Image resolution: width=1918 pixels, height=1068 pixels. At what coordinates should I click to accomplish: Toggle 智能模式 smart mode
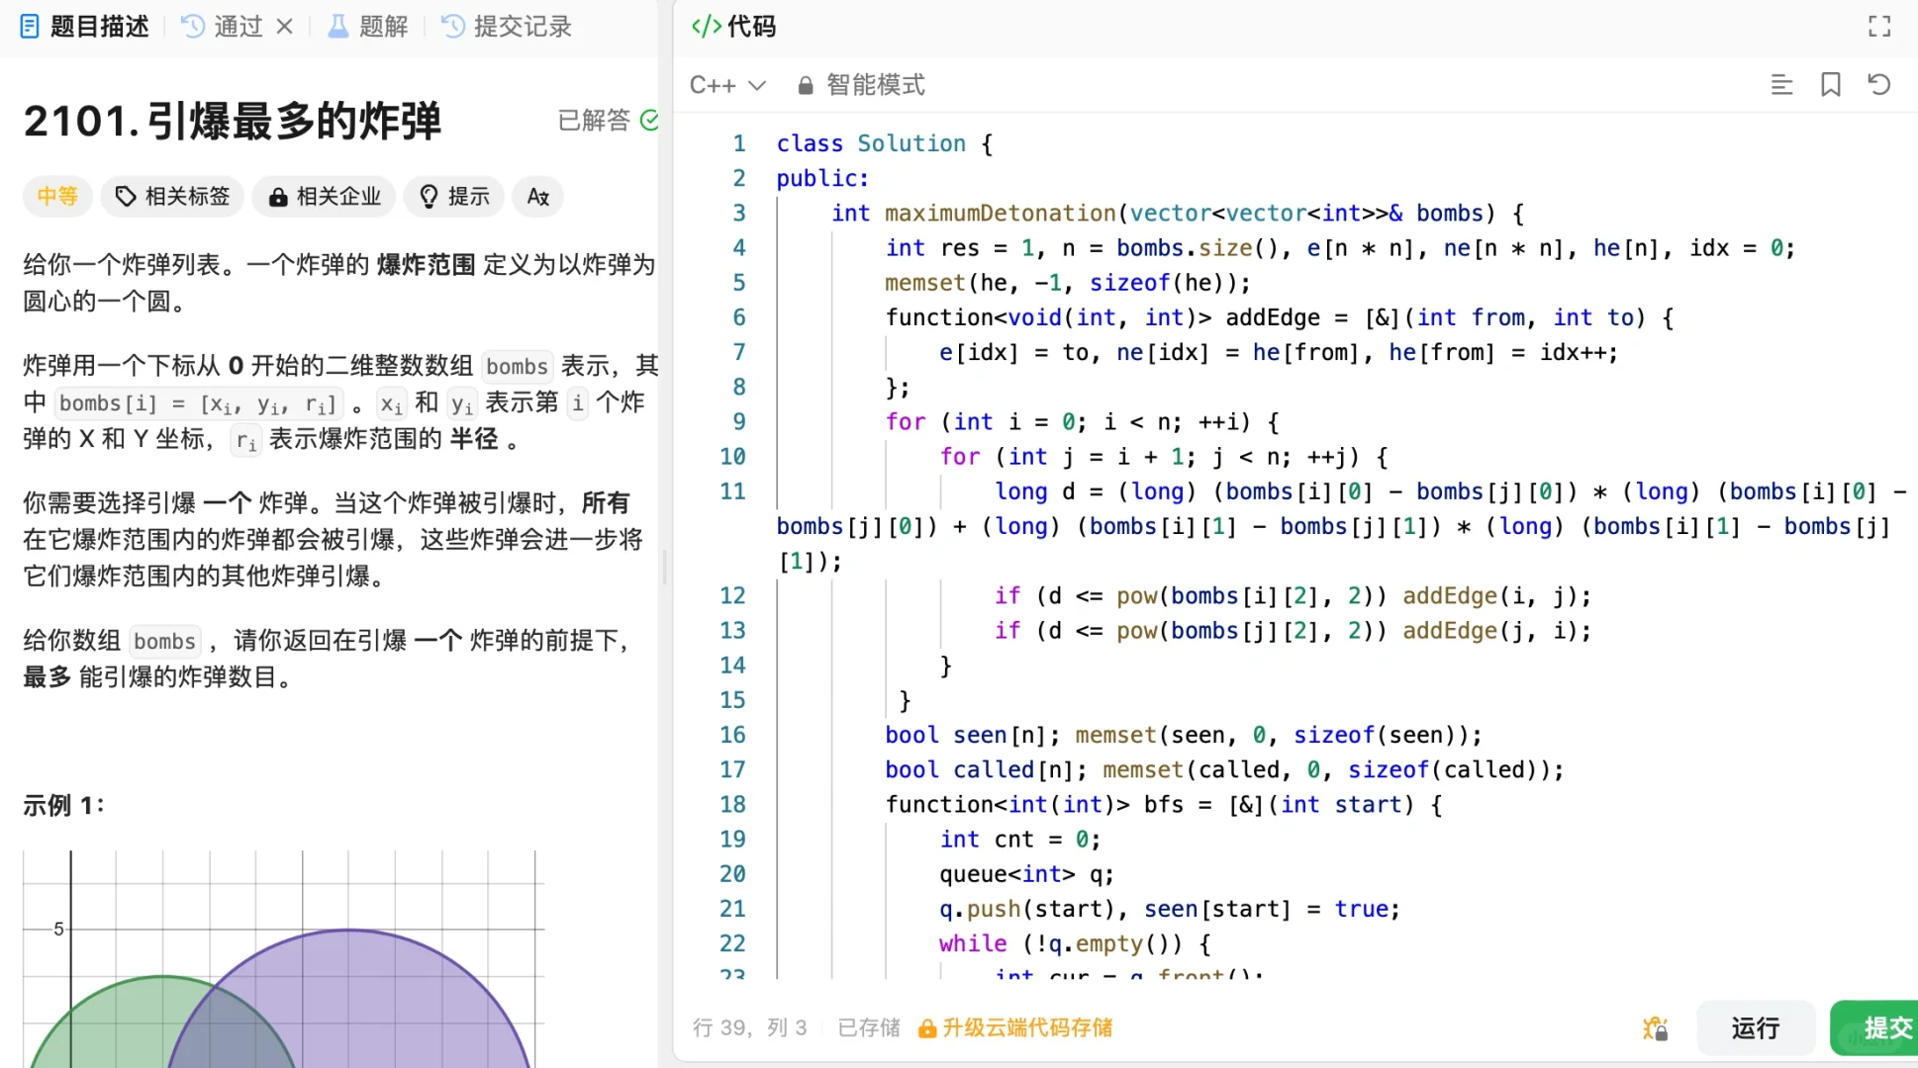pos(875,85)
